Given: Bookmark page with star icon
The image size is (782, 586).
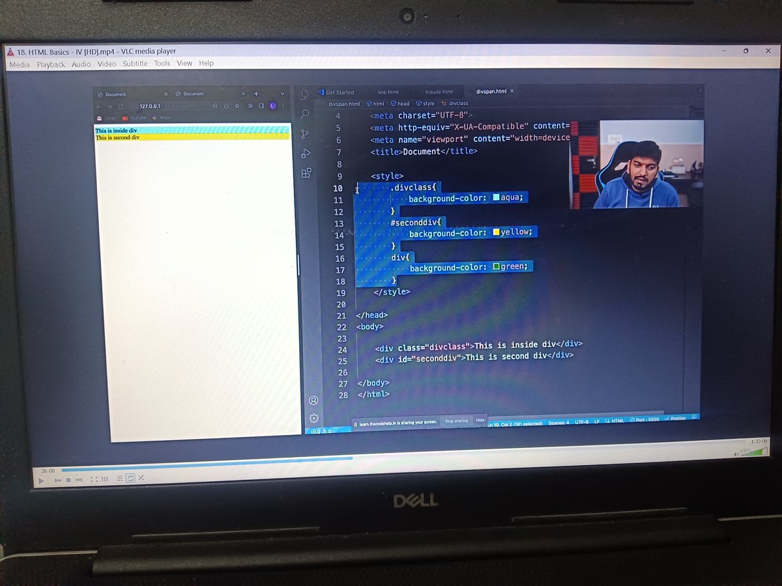Looking at the screenshot, I should 237,106.
